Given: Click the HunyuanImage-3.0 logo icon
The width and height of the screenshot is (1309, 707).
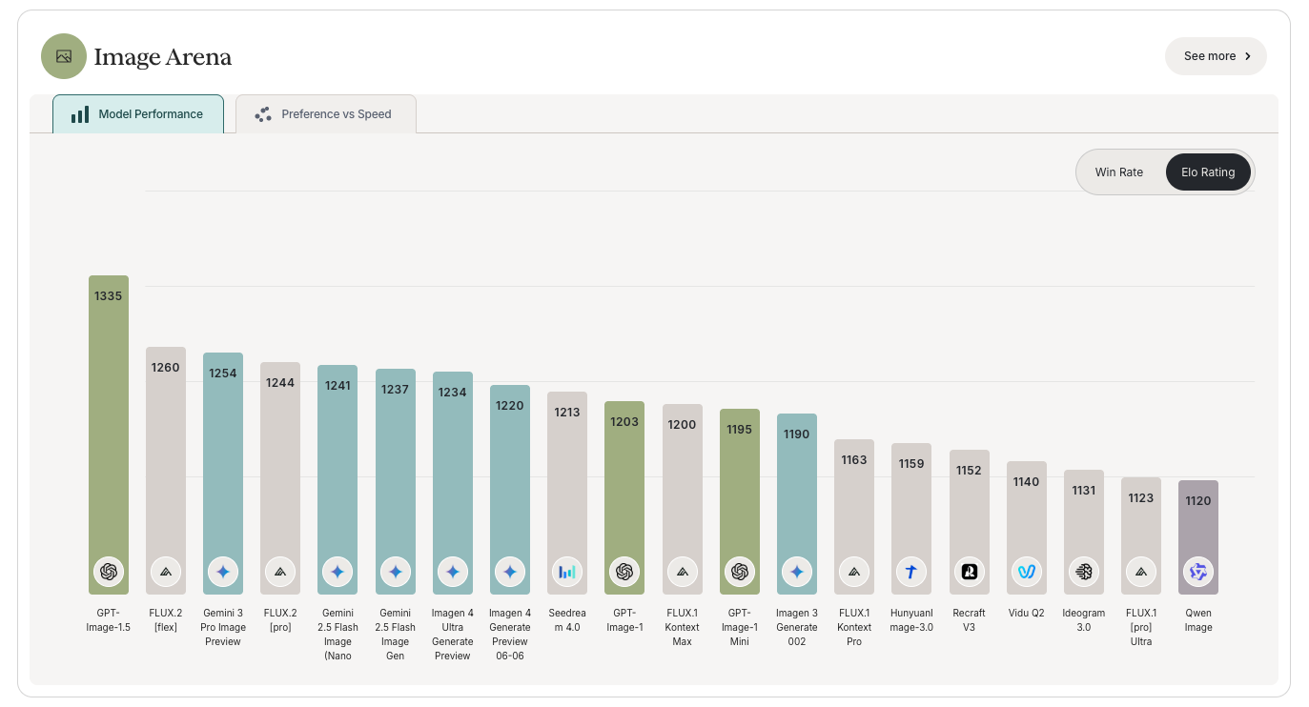Looking at the screenshot, I should pos(911,572).
